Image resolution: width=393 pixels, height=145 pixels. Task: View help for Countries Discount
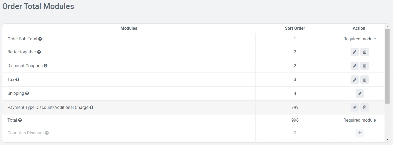point(47,133)
